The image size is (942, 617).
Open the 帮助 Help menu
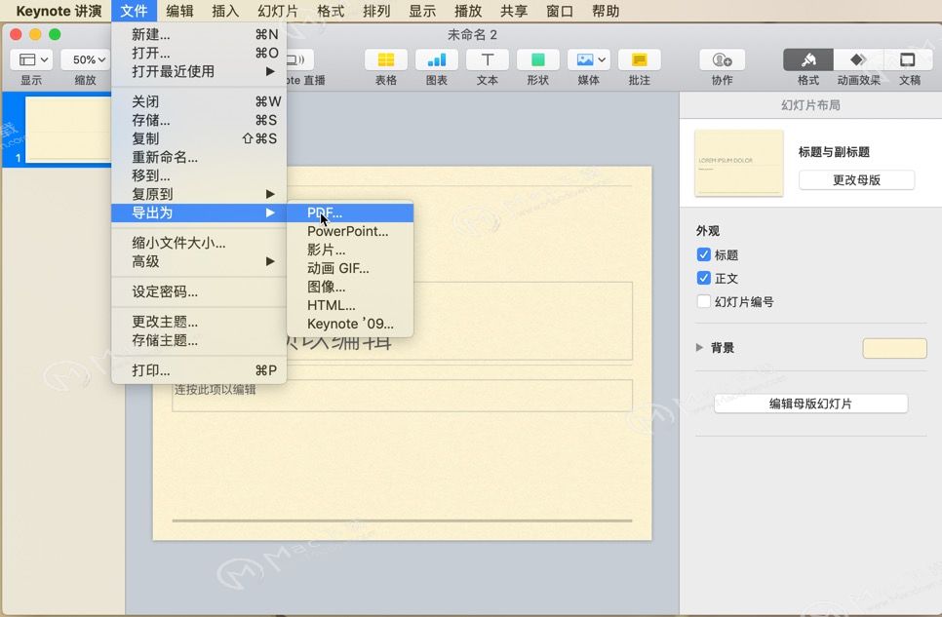coord(606,11)
